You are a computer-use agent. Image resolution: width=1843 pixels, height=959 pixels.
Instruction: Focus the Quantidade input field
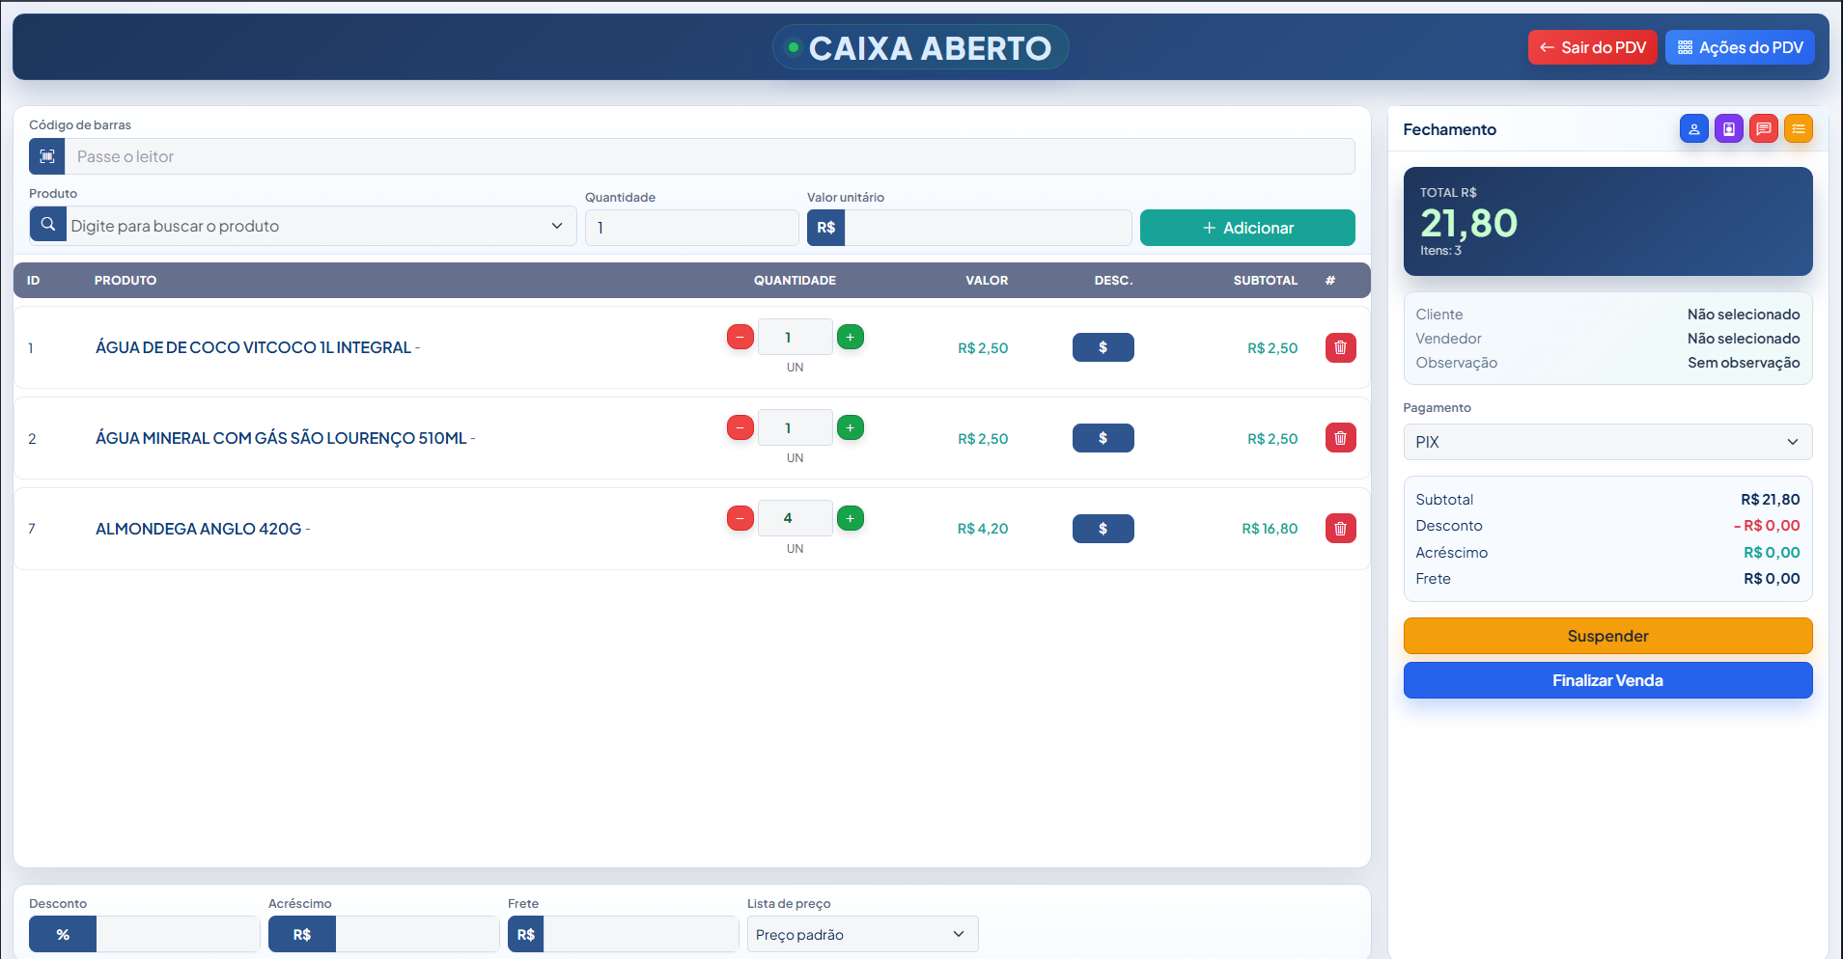click(691, 228)
